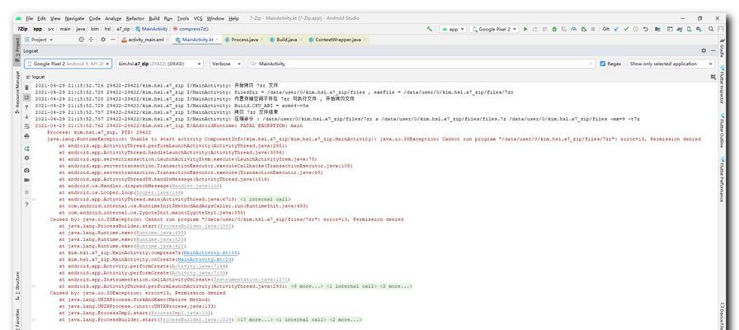Open the Analyze menu
The width and height of the screenshot is (739, 330).
[x=113, y=18]
